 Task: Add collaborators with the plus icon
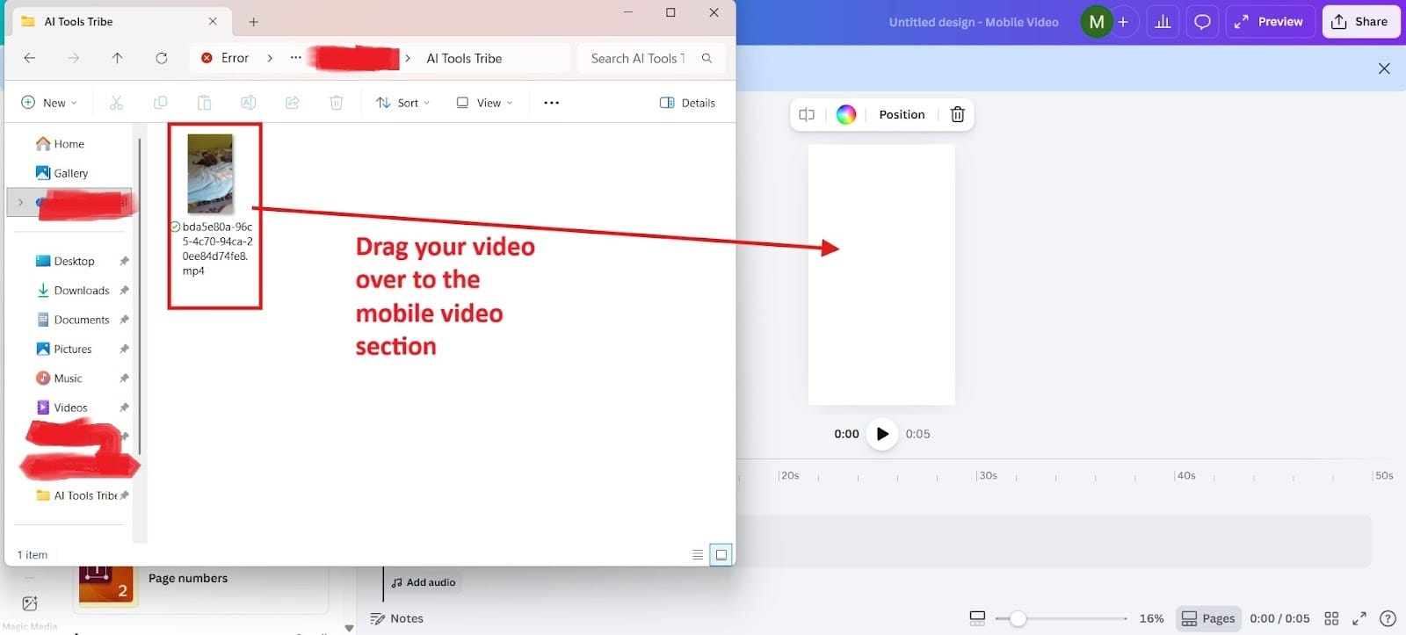(x=1123, y=22)
